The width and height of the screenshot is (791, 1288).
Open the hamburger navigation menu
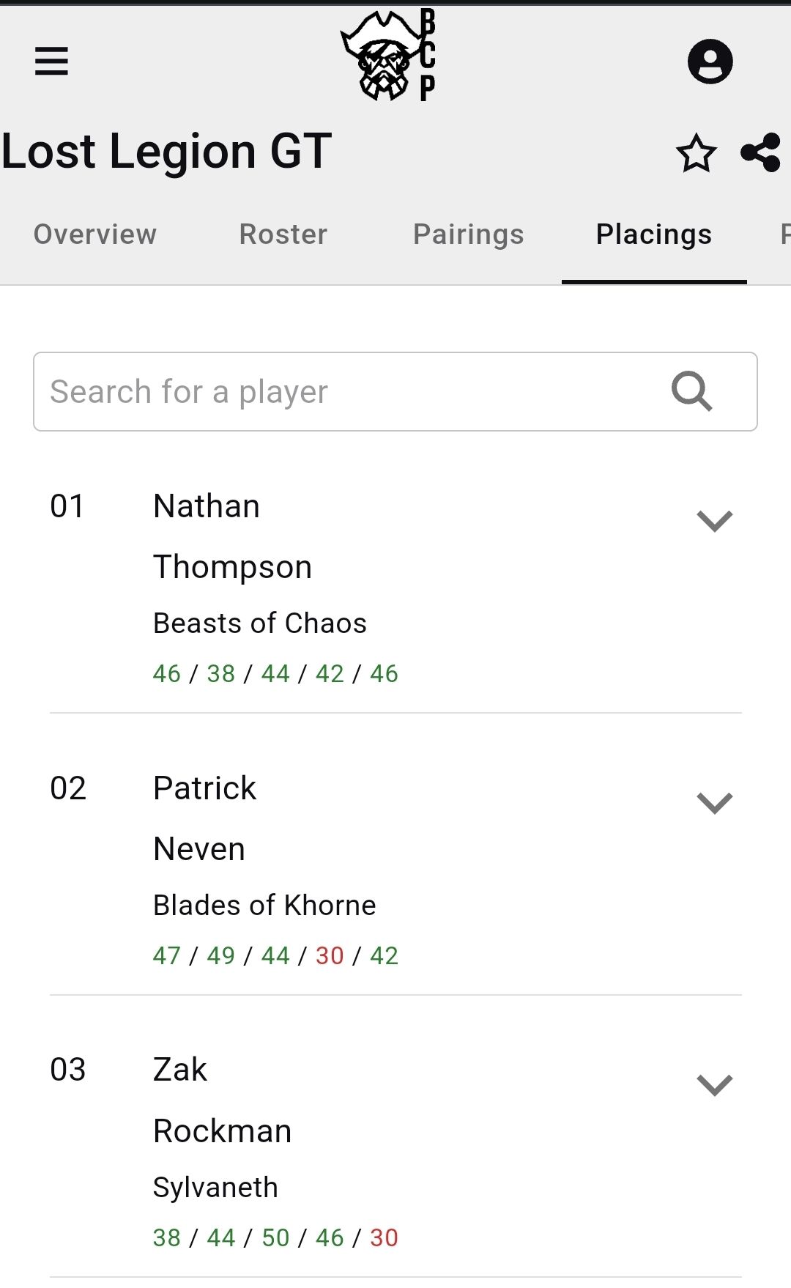coord(51,61)
